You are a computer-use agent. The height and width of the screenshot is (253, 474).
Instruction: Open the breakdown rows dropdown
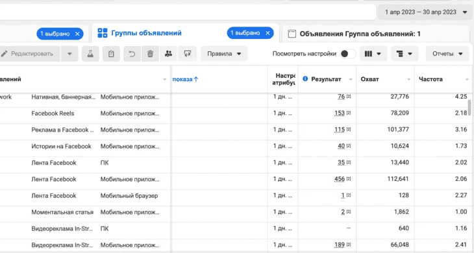pyautogui.click(x=405, y=54)
